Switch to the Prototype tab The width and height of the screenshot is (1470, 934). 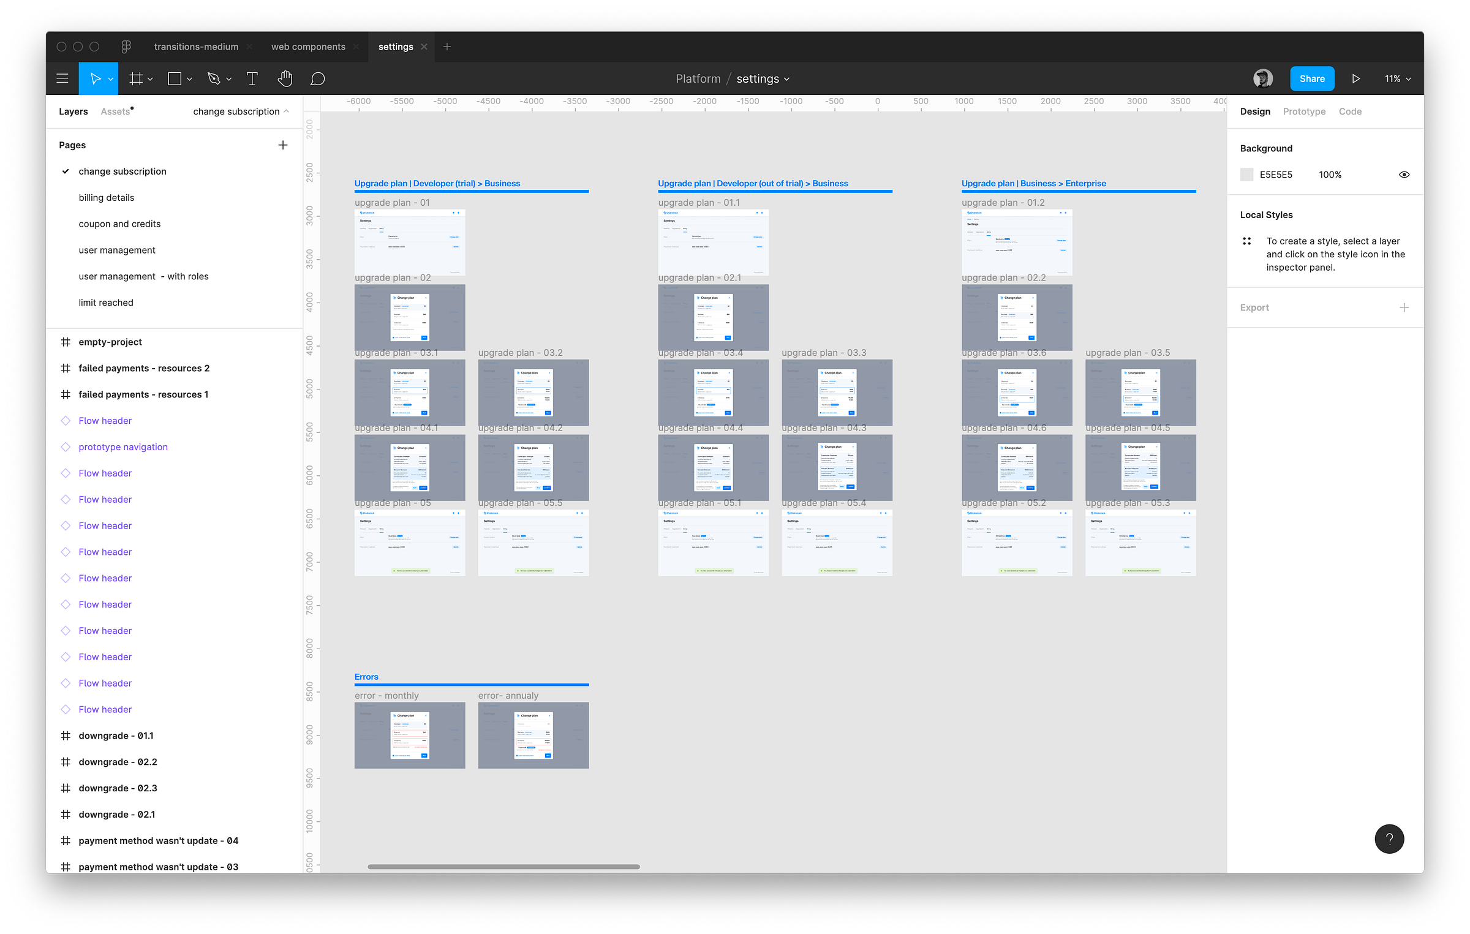[x=1304, y=111]
